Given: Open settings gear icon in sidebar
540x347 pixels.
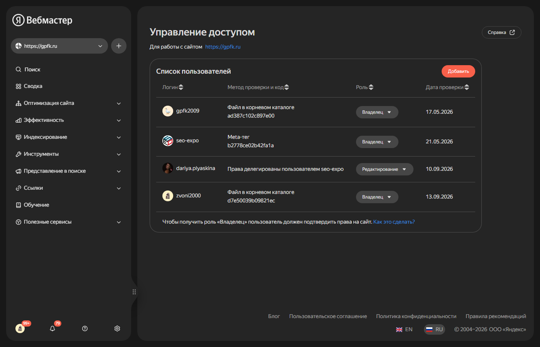Looking at the screenshot, I should [117, 328].
